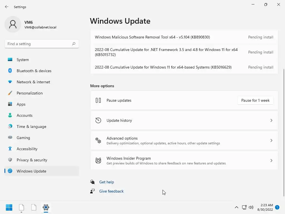Click the Time & language globe icon

[10, 127]
